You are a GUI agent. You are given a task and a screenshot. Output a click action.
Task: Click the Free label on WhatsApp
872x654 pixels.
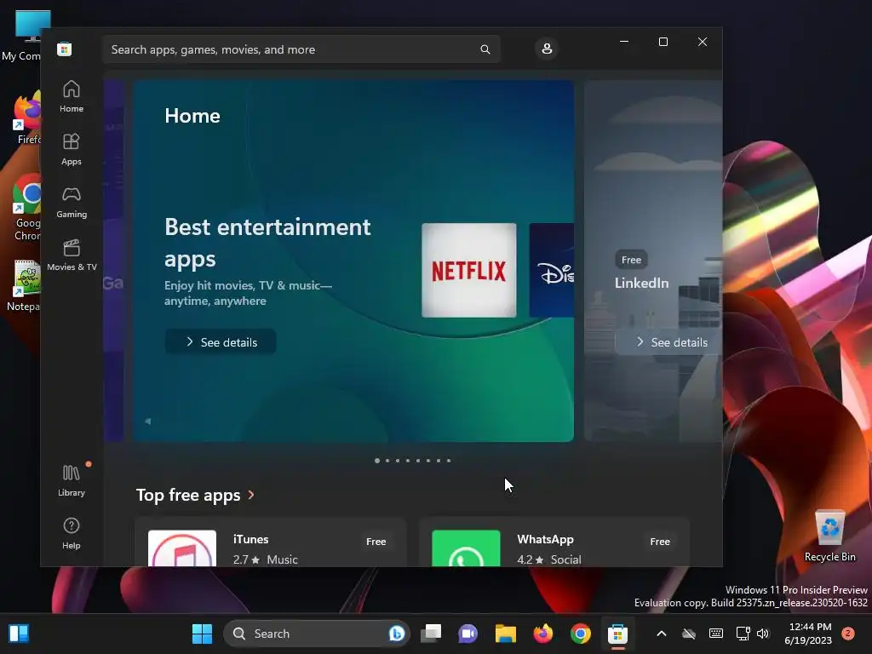tap(660, 541)
